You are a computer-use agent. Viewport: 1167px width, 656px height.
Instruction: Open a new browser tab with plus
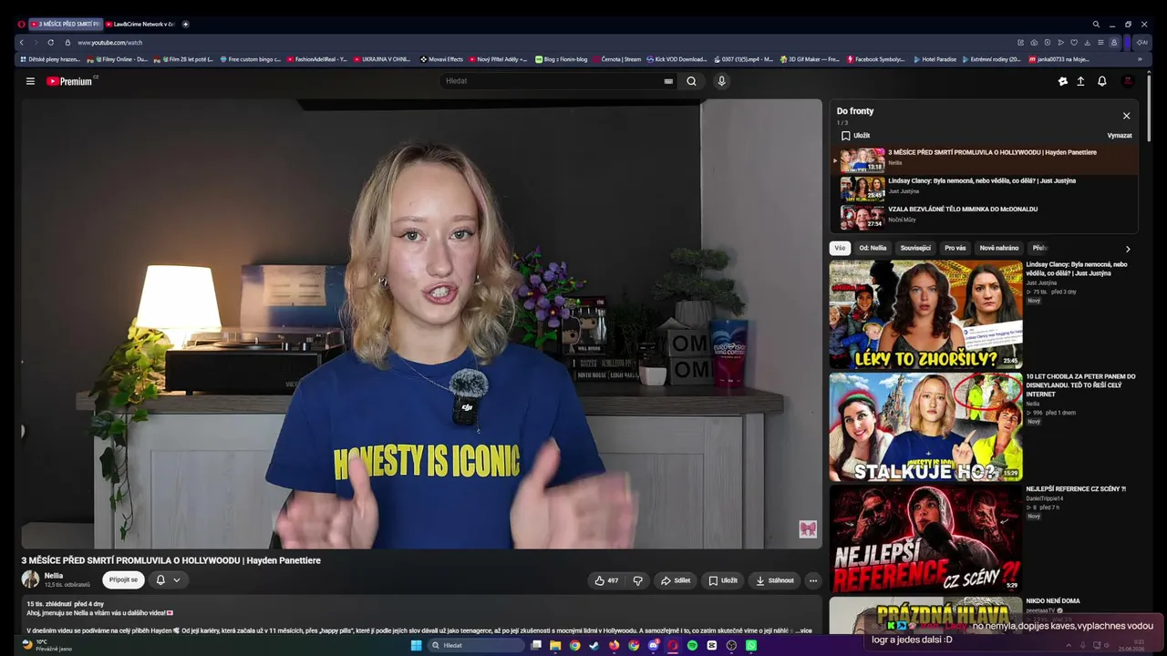(185, 24)
